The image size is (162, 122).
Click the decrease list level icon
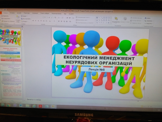pyautogui.click(x=67, y=18)
